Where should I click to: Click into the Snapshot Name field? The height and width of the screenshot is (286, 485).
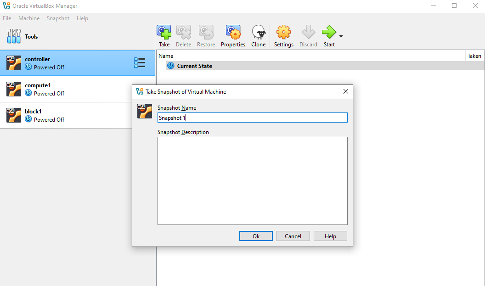(252, 118)
